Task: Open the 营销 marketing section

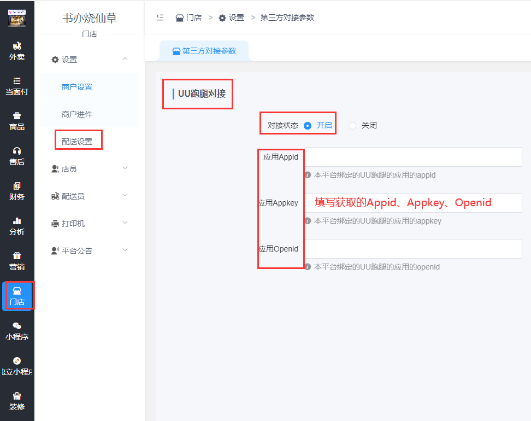Action: [x=17, y=261]
